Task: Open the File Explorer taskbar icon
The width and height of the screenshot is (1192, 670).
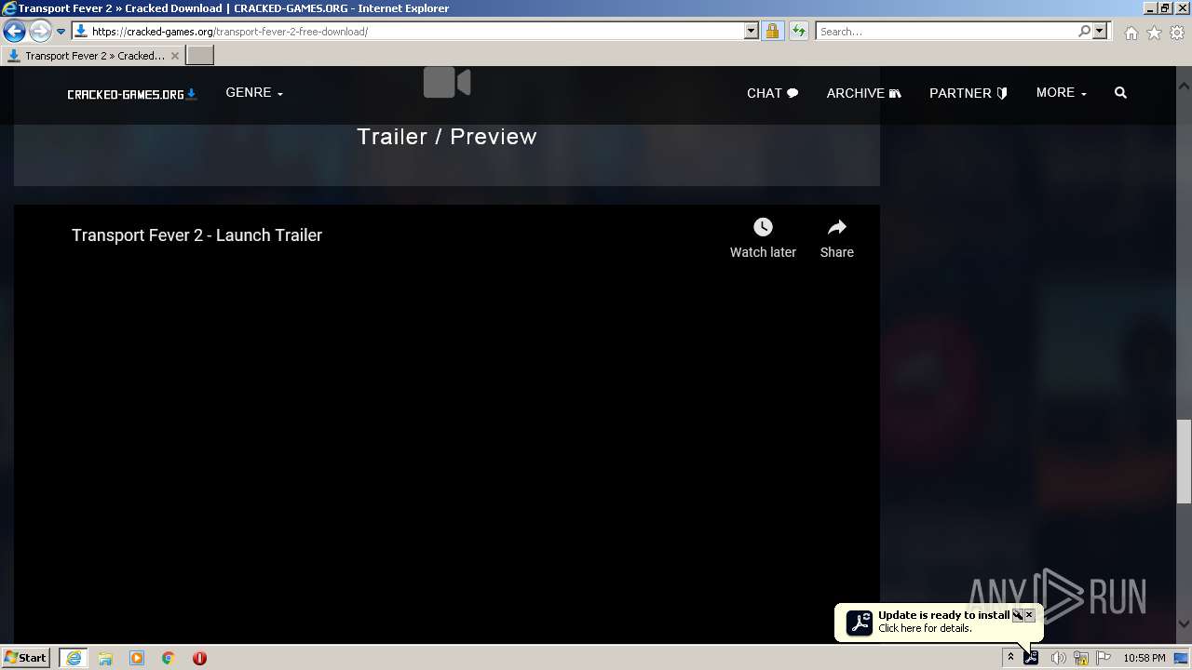Action: [x=105, y=658]
